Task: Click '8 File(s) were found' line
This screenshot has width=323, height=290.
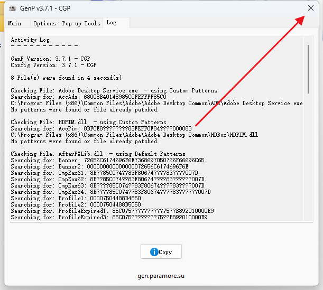Action: coord(66,78)
